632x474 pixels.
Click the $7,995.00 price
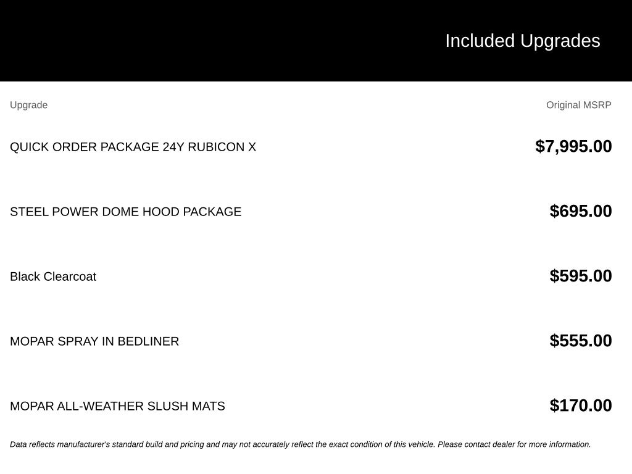[x=573, y=146]
